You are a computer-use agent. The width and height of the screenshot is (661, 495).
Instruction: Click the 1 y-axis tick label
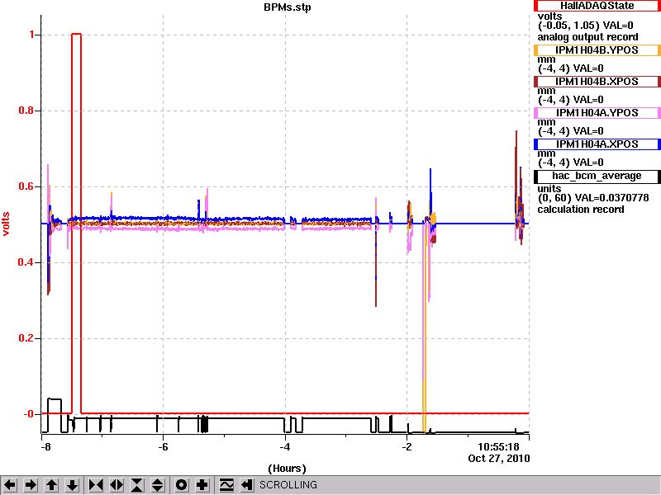click(32, 35)
